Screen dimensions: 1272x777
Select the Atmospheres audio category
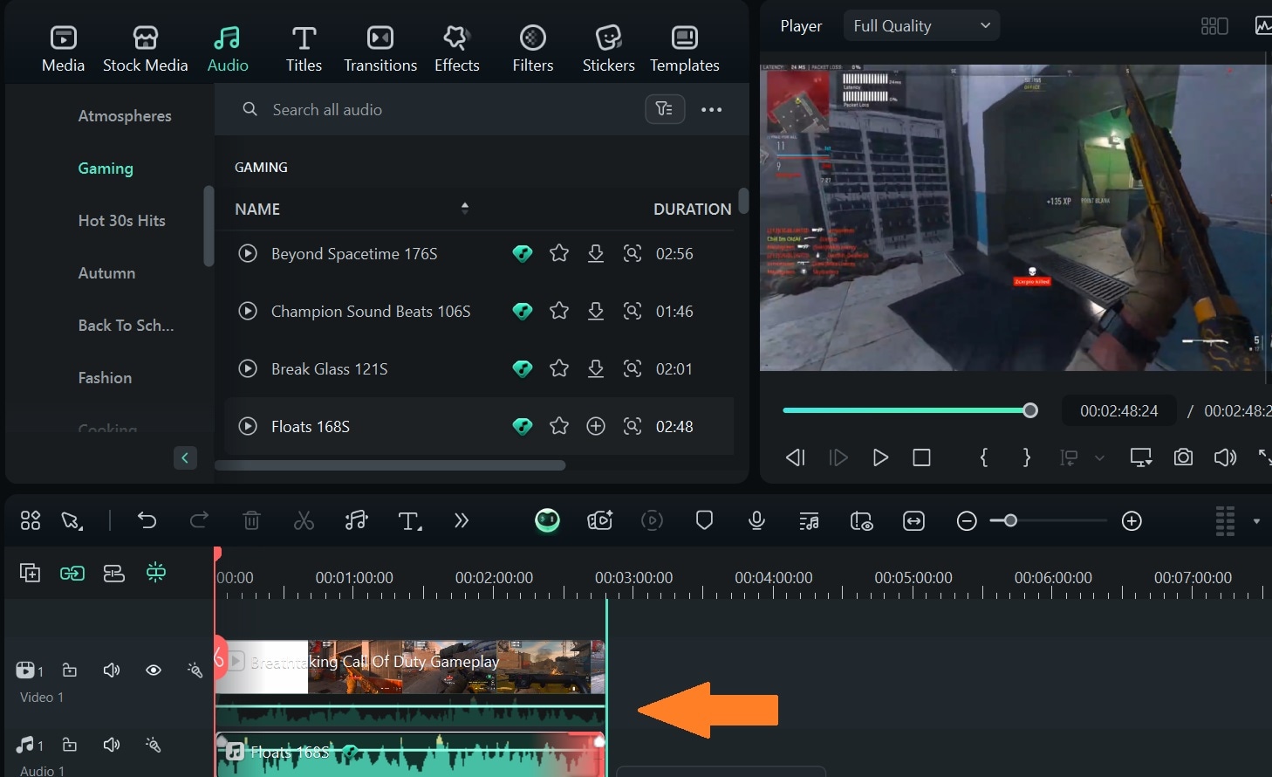(125, 116)
